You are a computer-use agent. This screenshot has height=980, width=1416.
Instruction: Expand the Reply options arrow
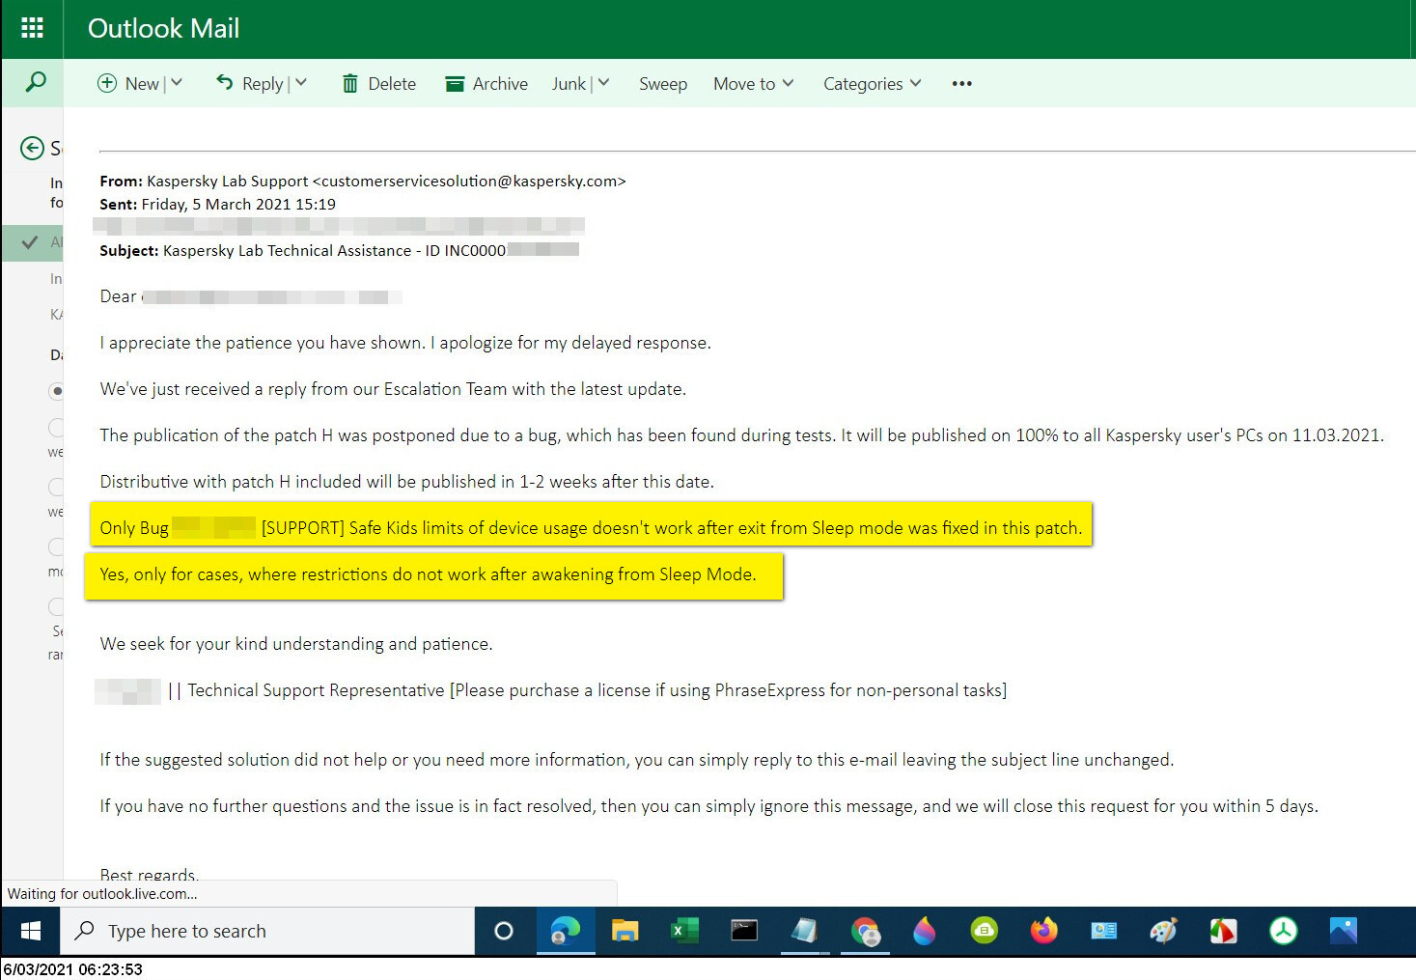pos(301,83)
